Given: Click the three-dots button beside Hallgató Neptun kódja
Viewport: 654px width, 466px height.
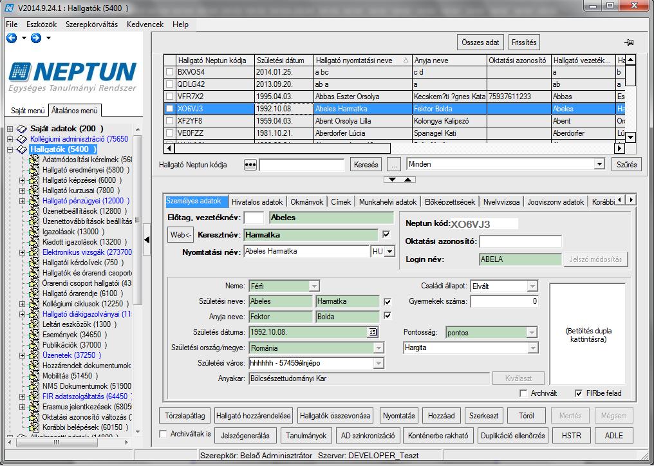Looking at the screenshot, I should point(250,165).
